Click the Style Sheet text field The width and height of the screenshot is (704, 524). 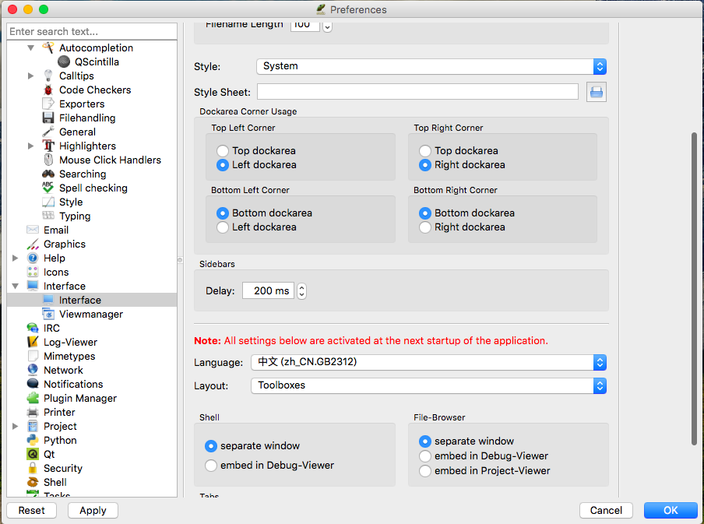(417, 92)
